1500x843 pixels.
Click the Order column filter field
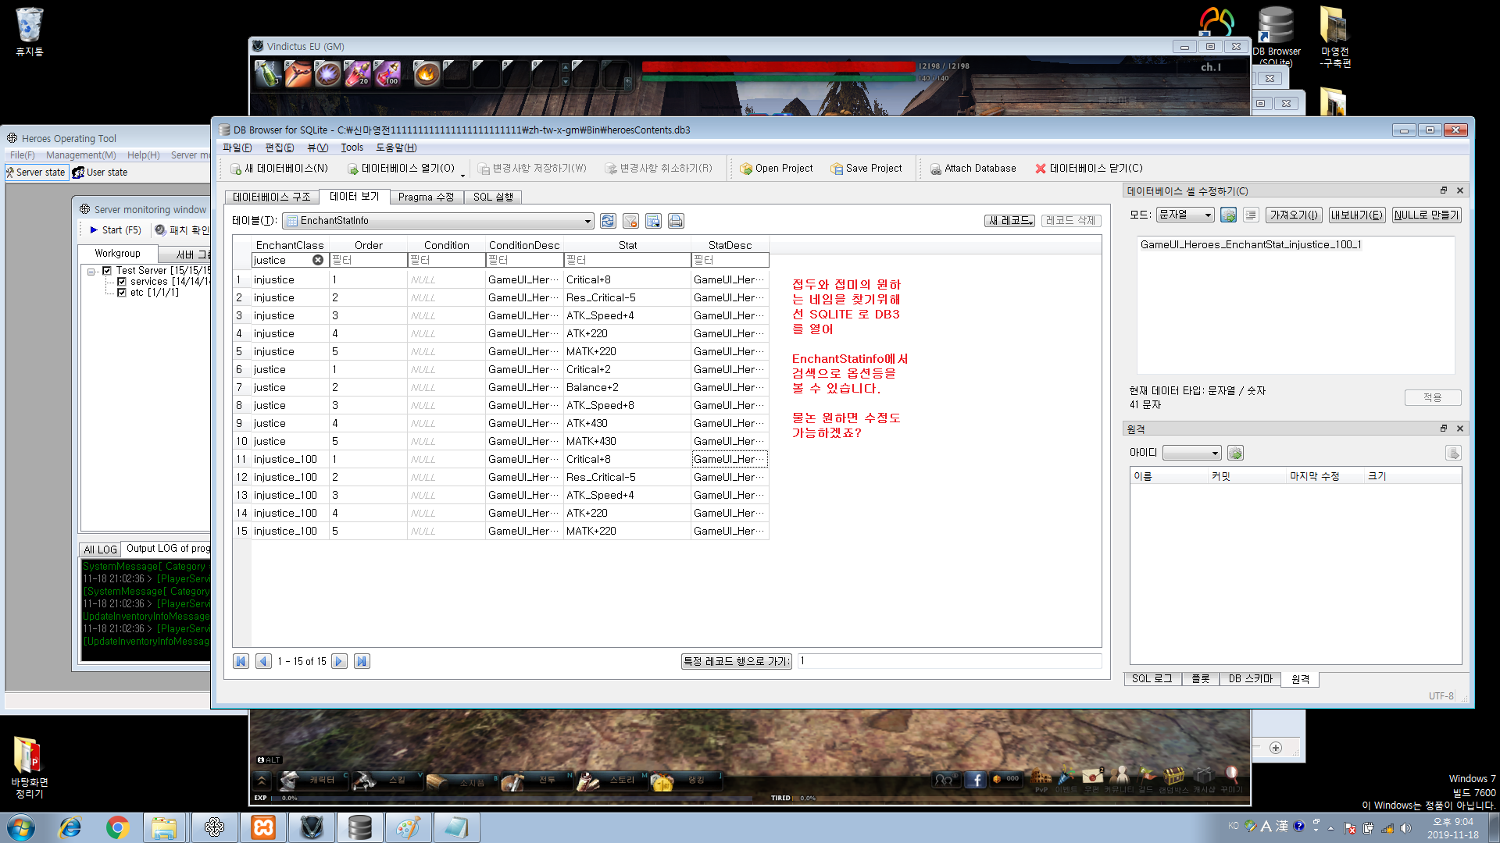pyautogui.click(x=368, y=260)
